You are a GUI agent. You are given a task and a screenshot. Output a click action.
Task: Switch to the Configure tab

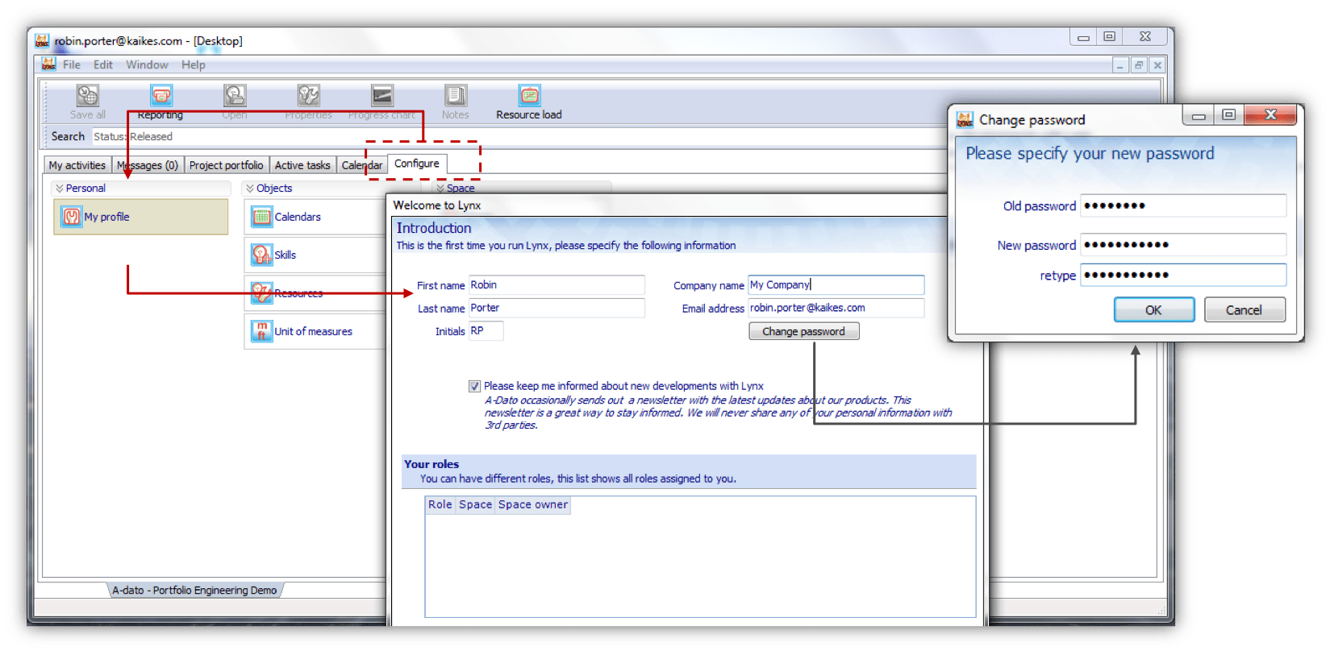416,164
